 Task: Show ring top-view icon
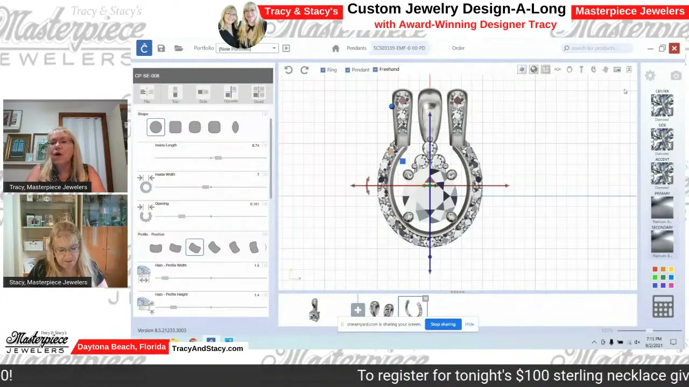pyautogui.click(x=557, y=69)
